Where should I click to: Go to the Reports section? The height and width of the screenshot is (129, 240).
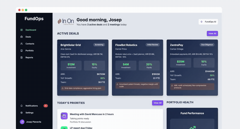click(x=29, y=58)
